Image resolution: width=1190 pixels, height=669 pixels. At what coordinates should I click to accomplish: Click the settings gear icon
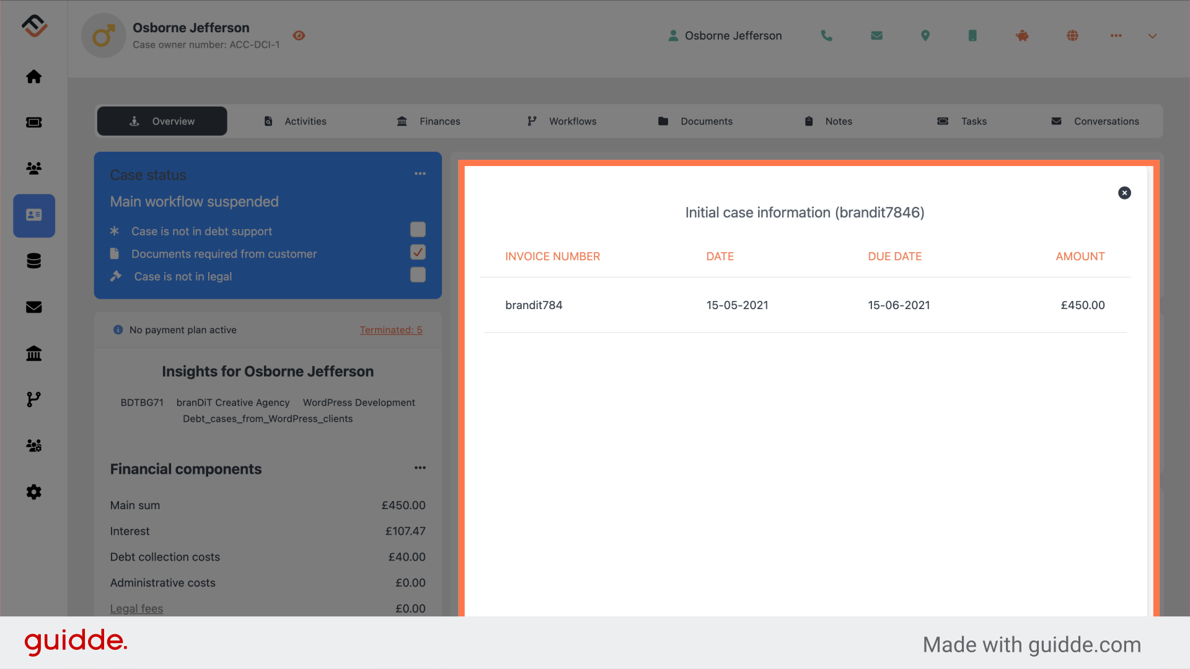(x=33, y=492)
